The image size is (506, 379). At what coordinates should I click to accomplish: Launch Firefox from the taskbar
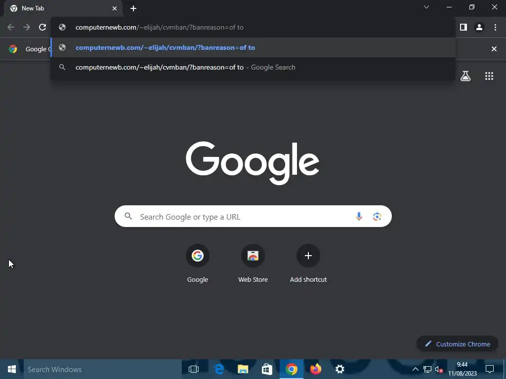[x=316, y=369]
